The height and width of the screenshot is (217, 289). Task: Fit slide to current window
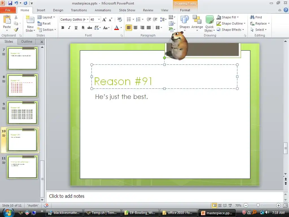pyautogui.click(x=285, y=205)
